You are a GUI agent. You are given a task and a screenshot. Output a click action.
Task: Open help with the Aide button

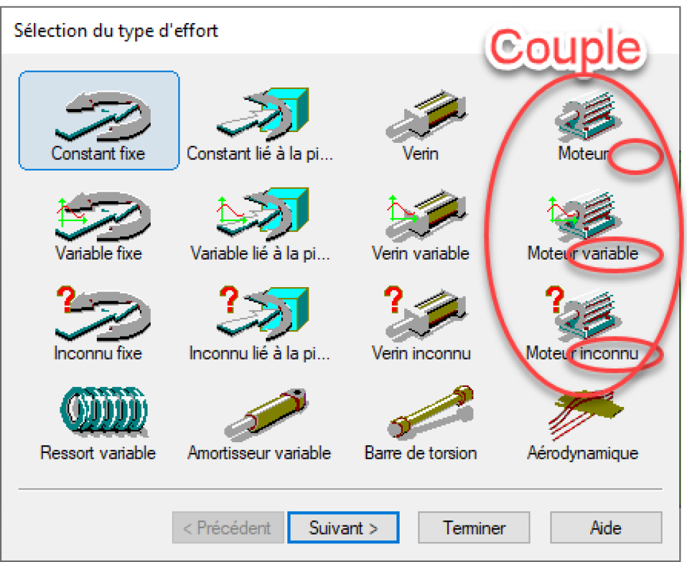point(606,527)
